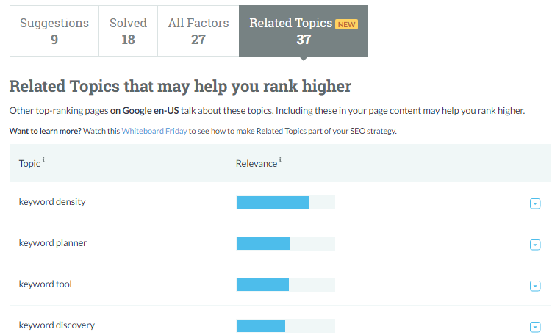Select the keyword density topic text
The image size is (552, 335).
[52, 201]
